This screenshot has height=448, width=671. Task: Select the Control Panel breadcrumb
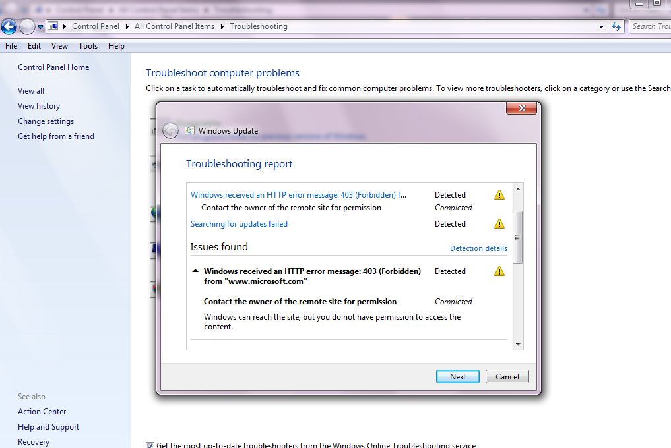tap(96, 26)
